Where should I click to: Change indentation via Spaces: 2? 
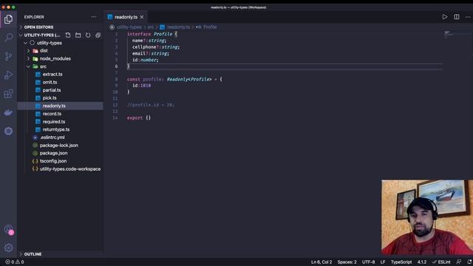pos(347,262)
